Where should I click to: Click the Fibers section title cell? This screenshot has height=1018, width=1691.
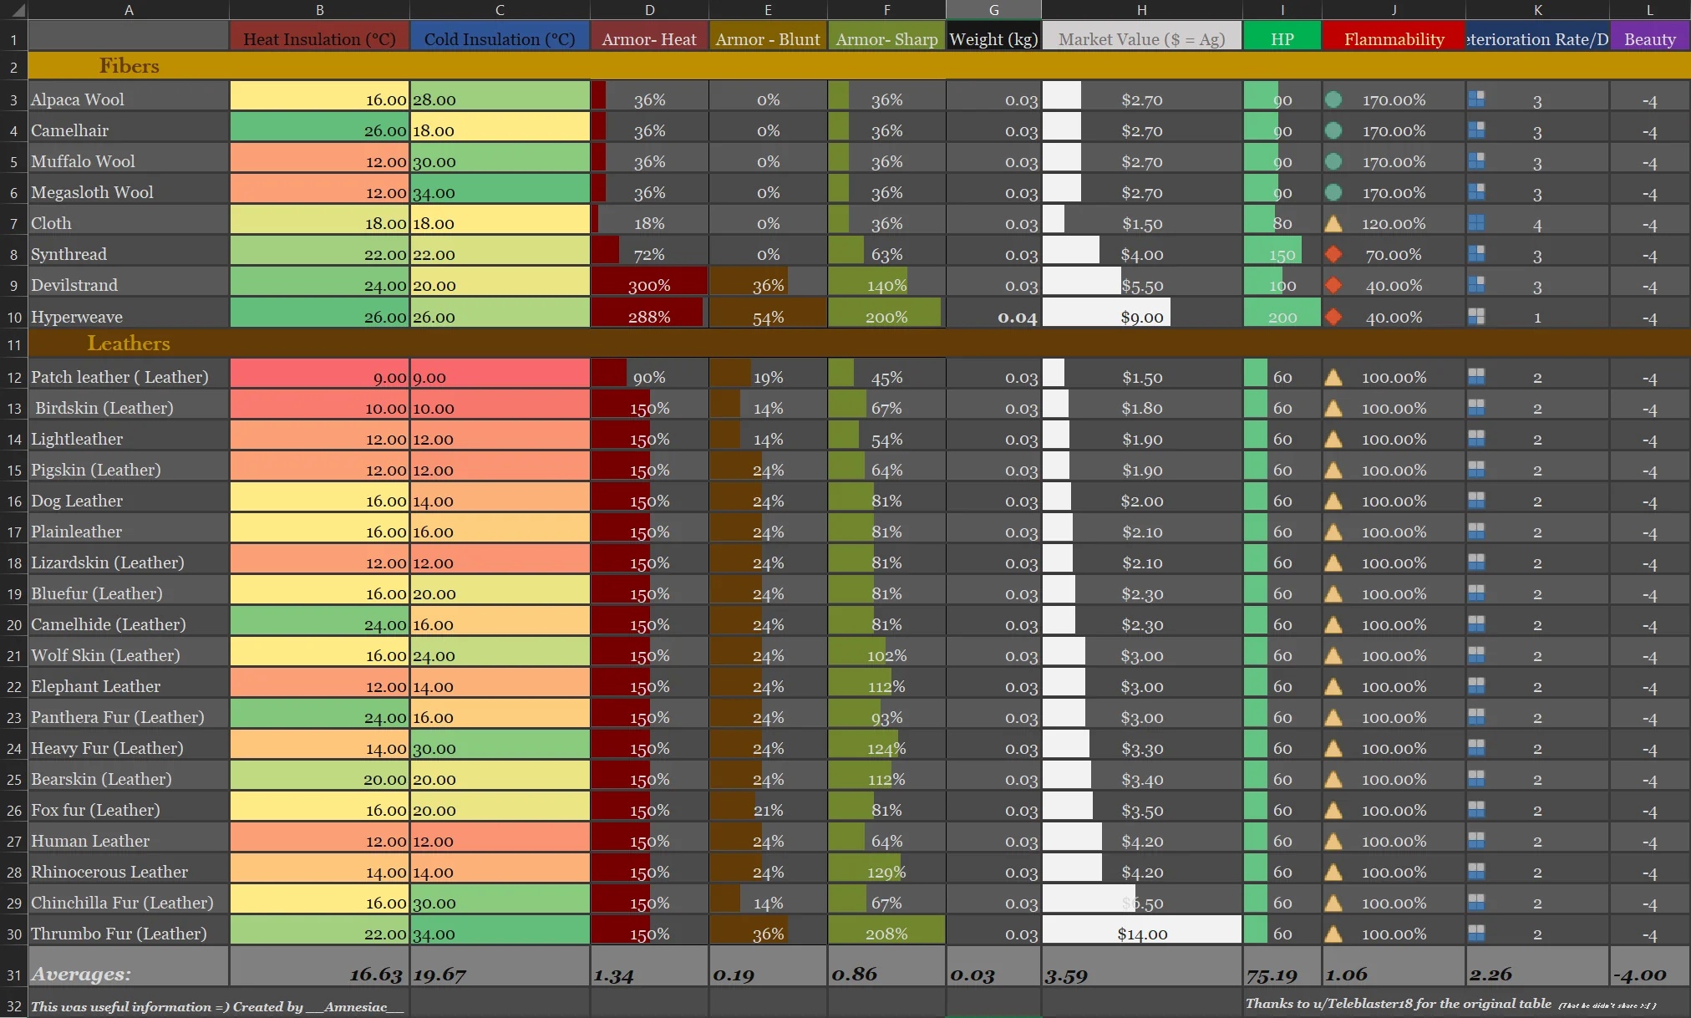(x=129, y=66)
